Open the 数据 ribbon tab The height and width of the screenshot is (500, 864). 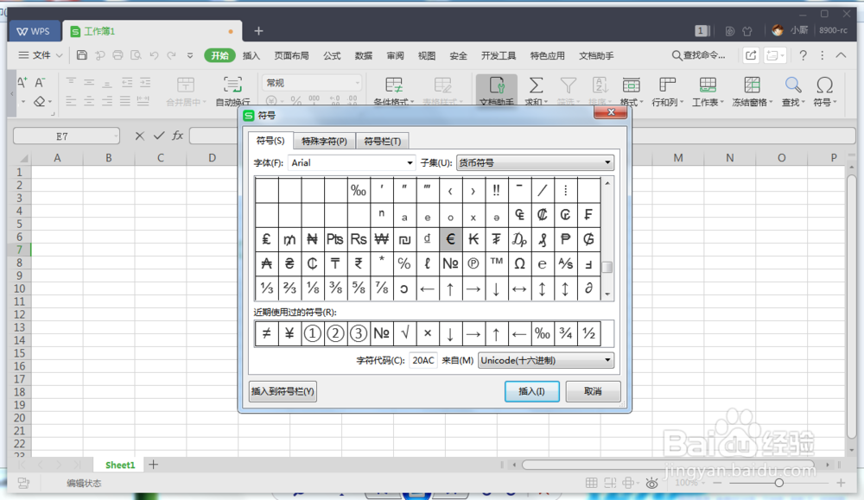click(363, 55)
